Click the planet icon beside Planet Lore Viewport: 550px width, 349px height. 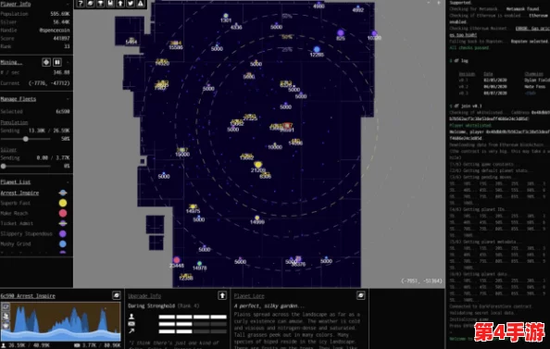pyautogui.click(x=361, y=295)
